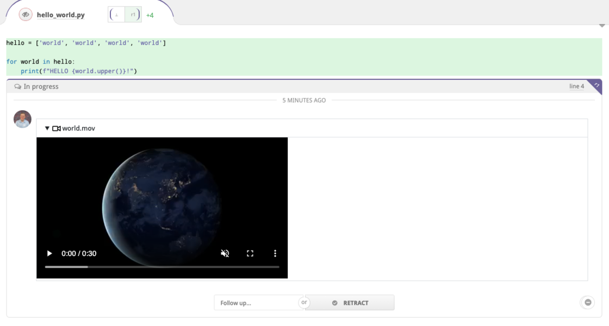
Task: Unmute the video audio
Action: tap(225, 253)
